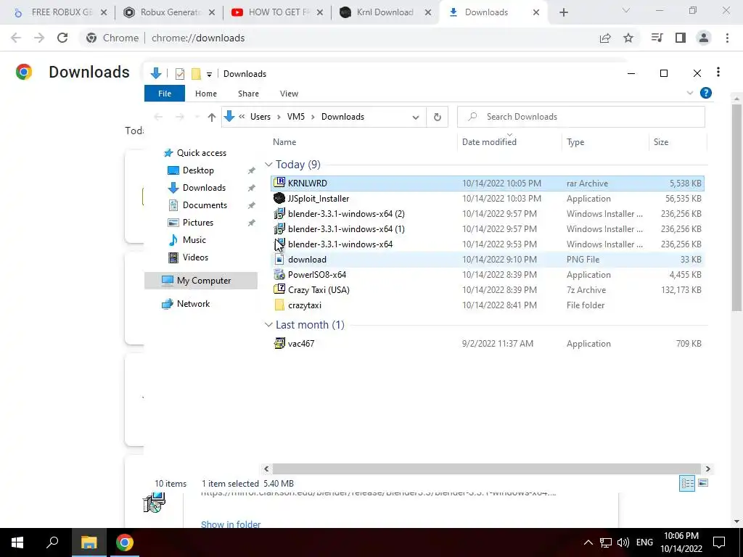Click the download PNG file icon
This screenshot has height=557, width=743.
279,259
